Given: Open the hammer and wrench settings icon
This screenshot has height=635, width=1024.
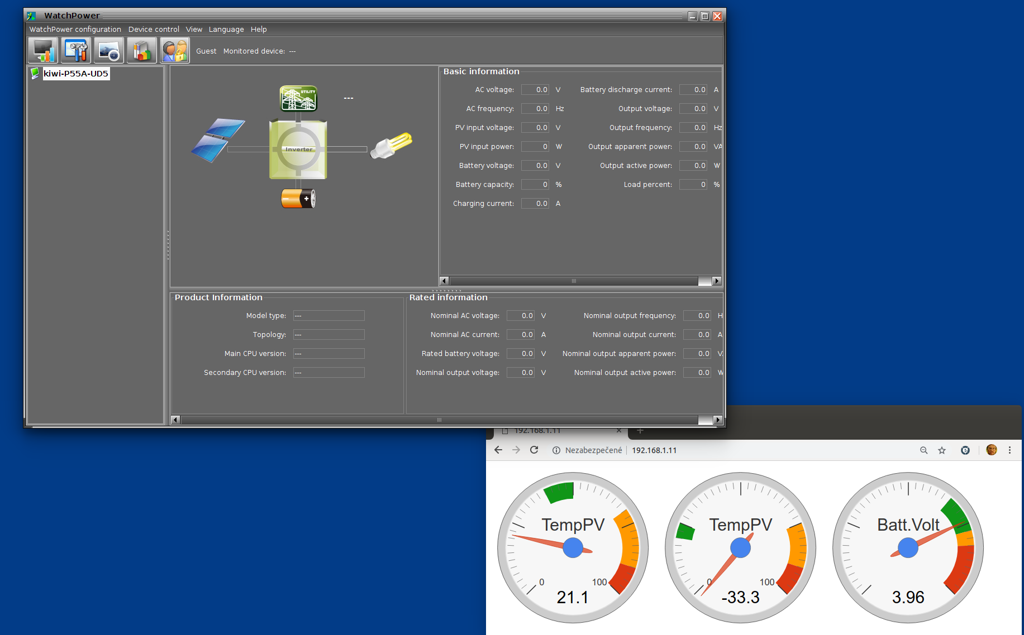Looking at the screenshot, I should click(76, 51).
